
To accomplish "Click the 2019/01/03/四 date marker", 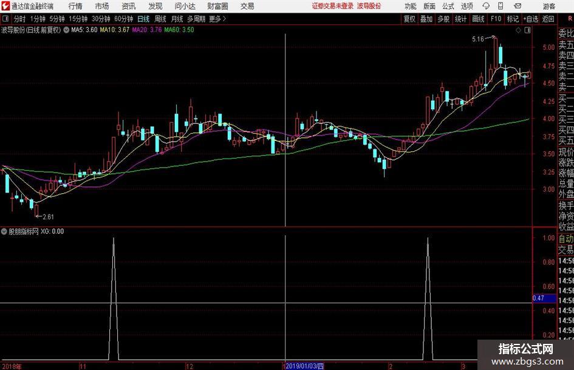I will [304, 366].
